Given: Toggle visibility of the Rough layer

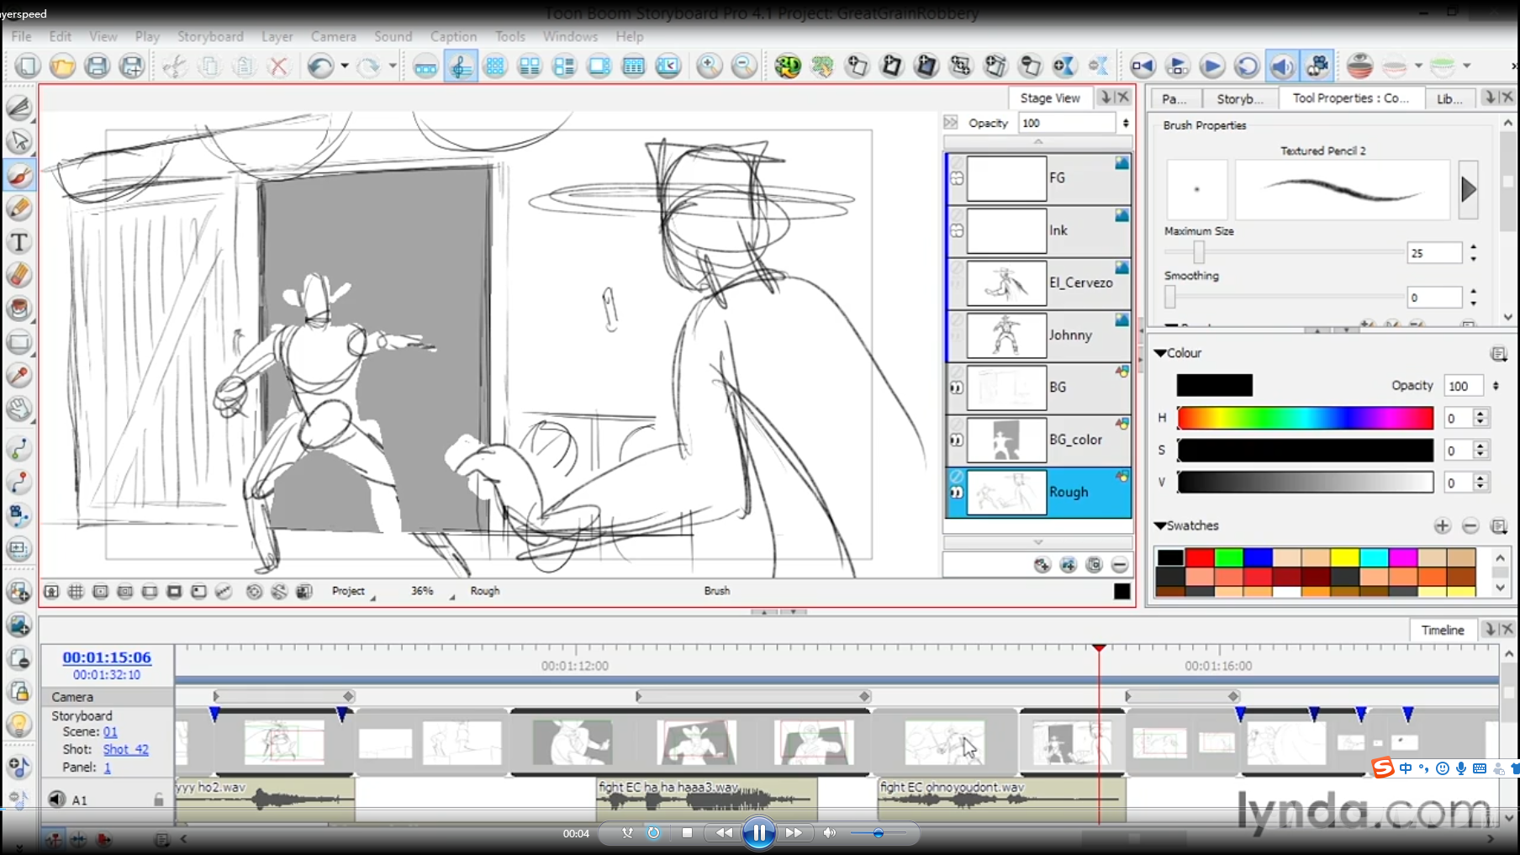Looking at the screenshot, I should [957, 493].
